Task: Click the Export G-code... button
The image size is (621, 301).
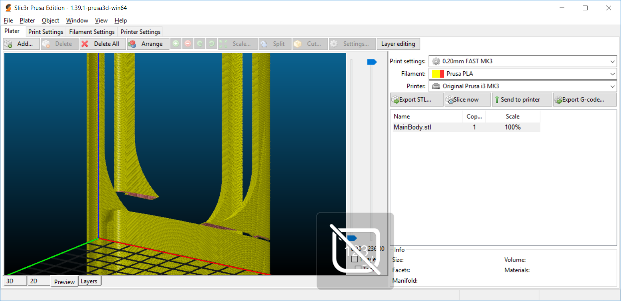Action: coord(584,100)
